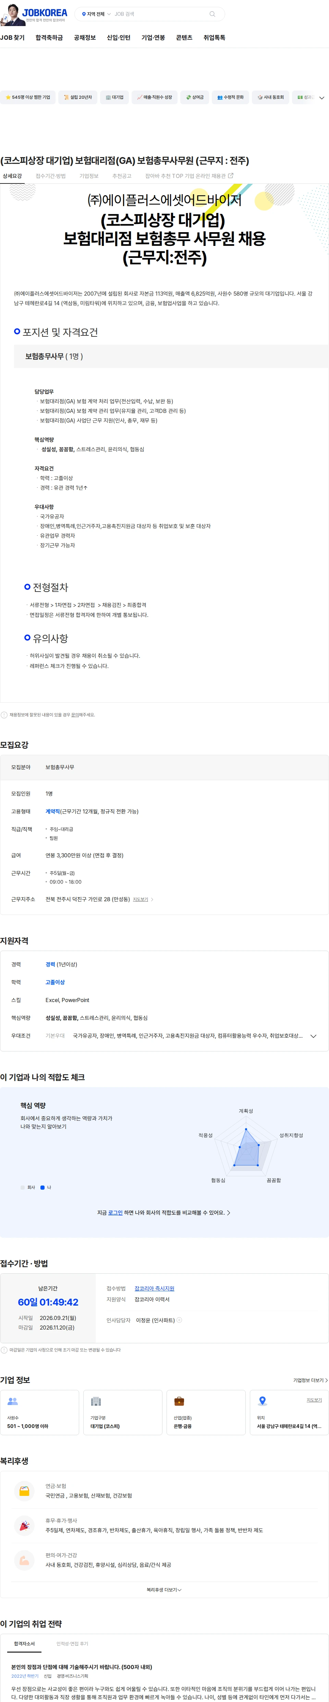Open the 지역 전체 region selector

[x=96, y=14]
